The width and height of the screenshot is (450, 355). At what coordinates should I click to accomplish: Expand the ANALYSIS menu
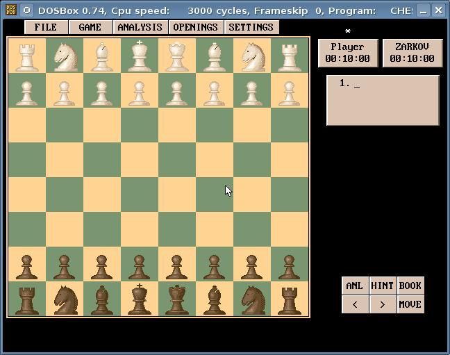(x=140, y=27)
